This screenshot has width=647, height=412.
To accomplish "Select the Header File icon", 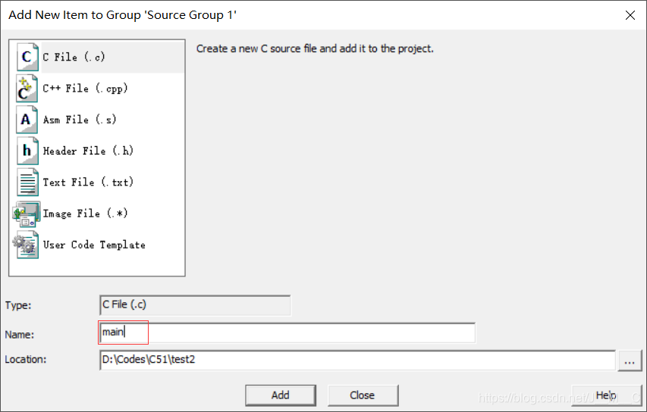I will 27,151.
